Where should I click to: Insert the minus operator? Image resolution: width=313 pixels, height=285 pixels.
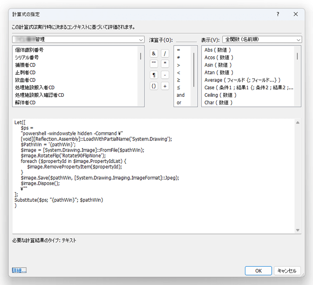[165, 75]
